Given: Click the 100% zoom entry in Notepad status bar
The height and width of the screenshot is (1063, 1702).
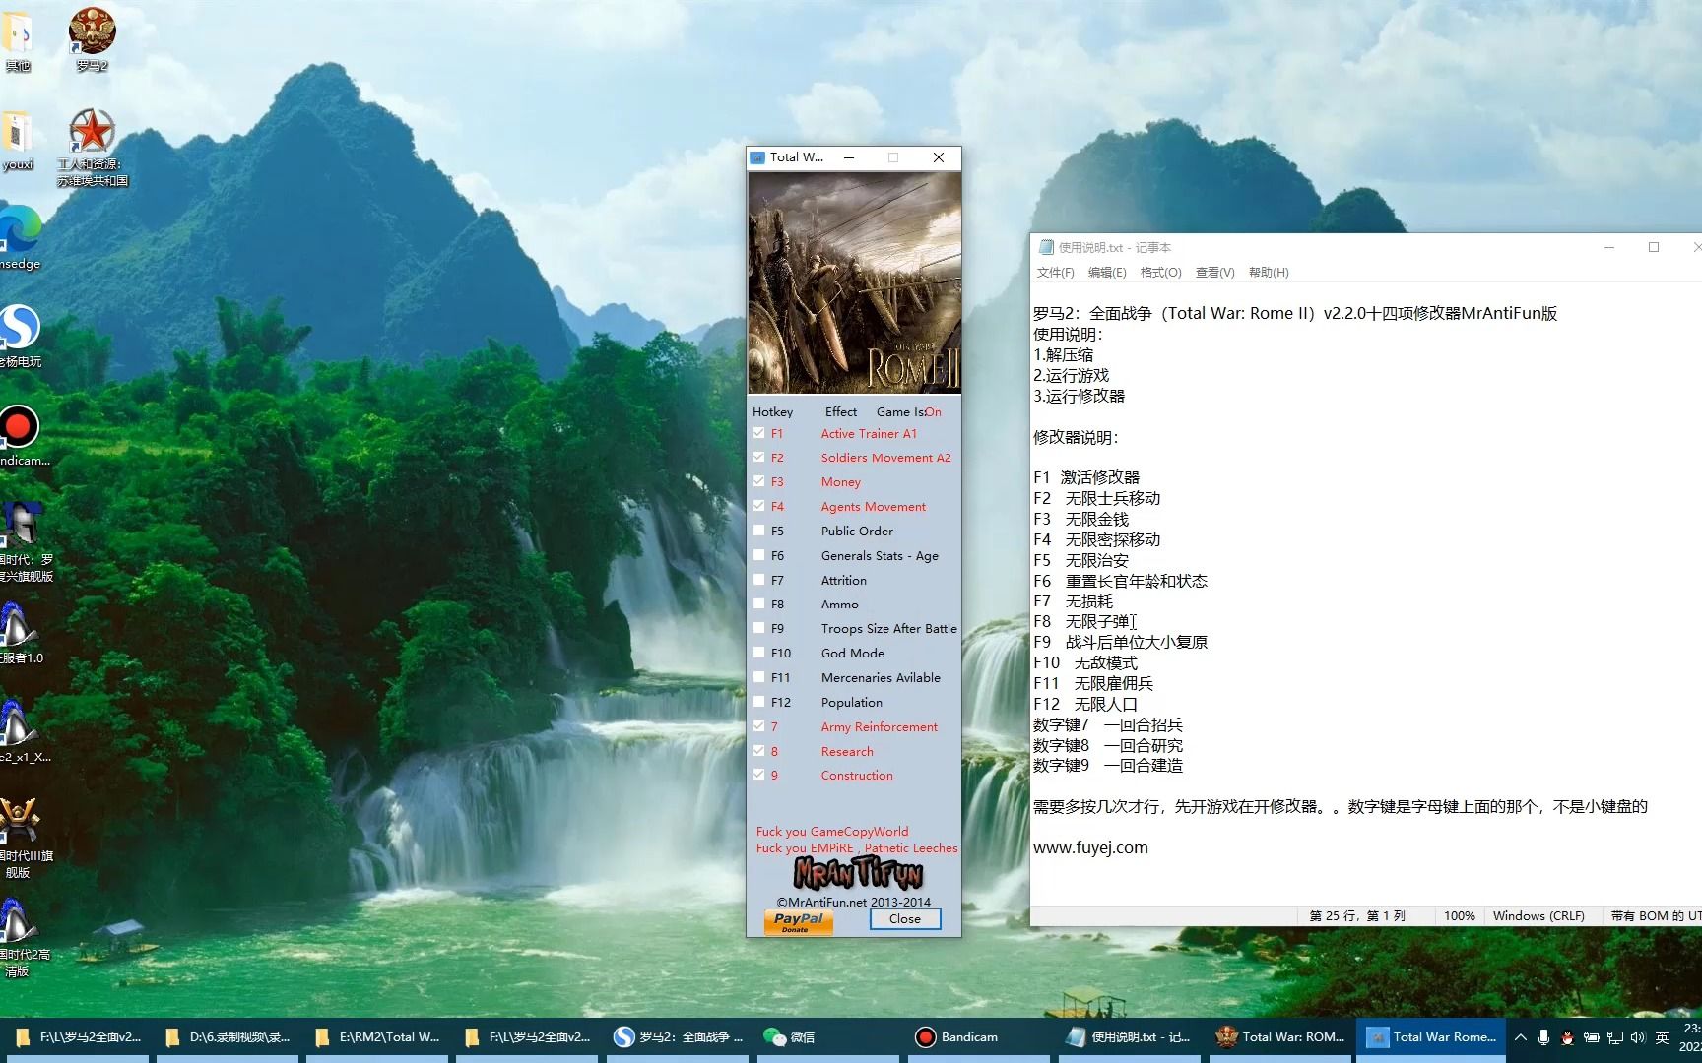Looking at the screenshot, I should [1460, 915].
